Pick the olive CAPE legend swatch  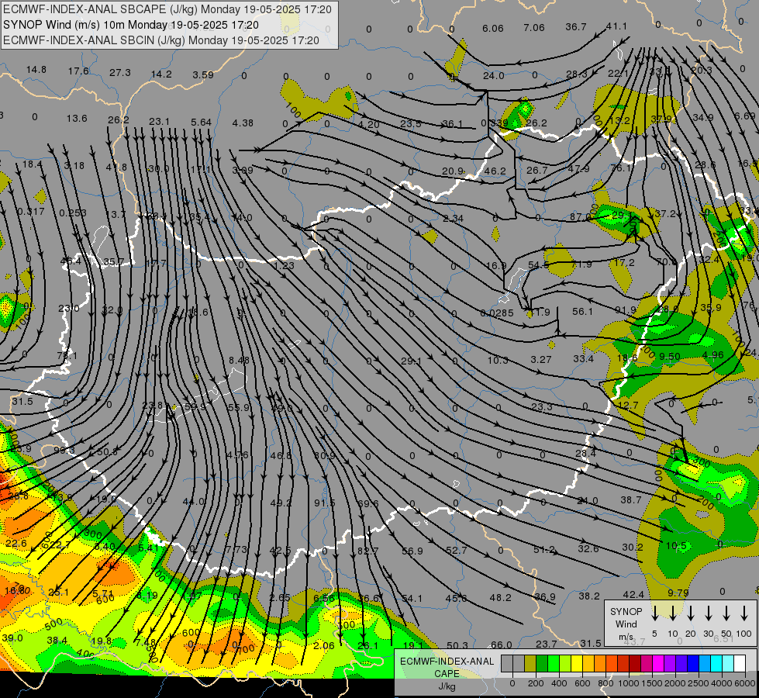530,663
